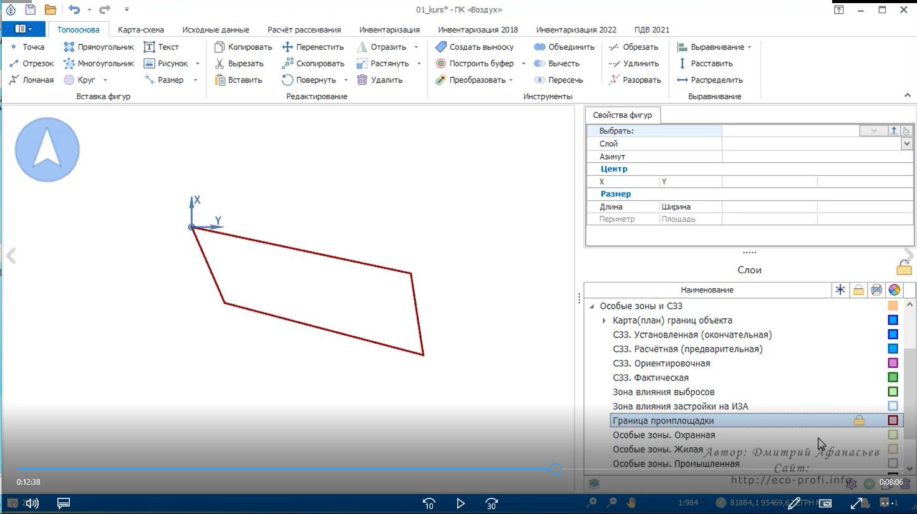This screenshot has height=514, width=917.
Task: Click Удлинить extend tool
Action: pos(634,64)
